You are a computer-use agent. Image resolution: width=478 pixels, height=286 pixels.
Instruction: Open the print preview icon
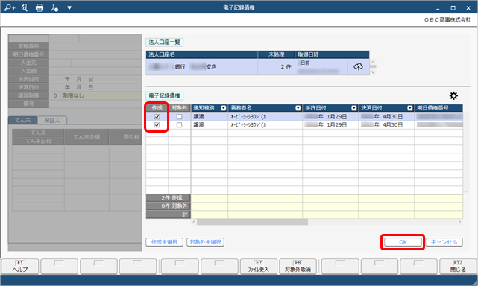click(x=25, y=7)
